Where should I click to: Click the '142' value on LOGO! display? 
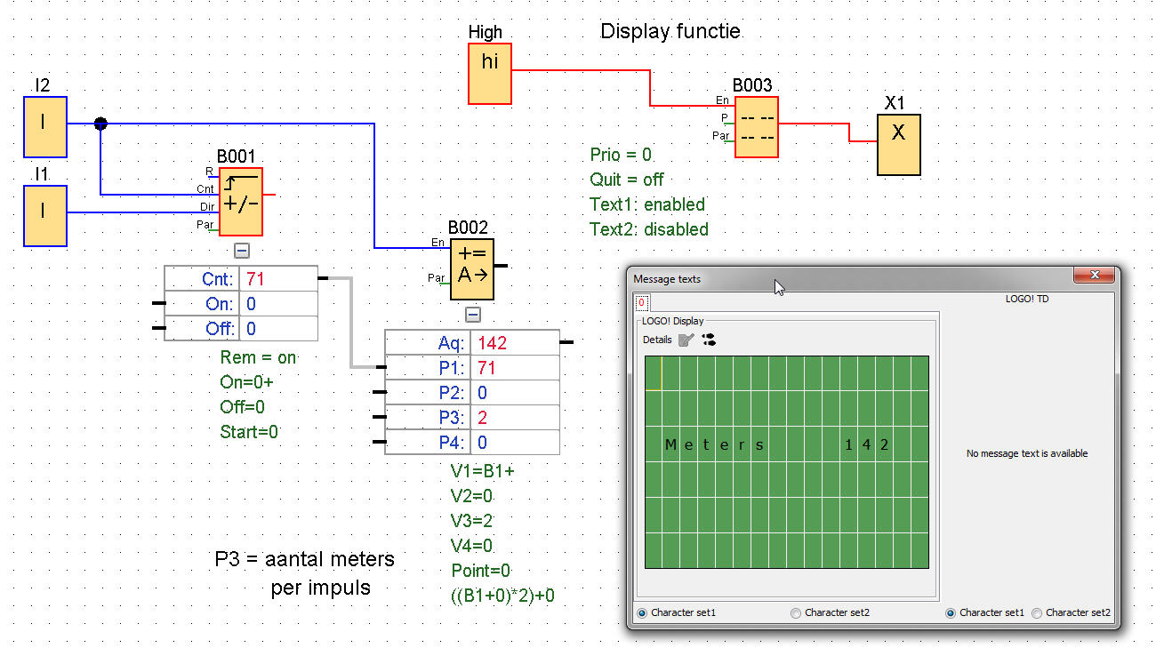click(x=867, y=444)
